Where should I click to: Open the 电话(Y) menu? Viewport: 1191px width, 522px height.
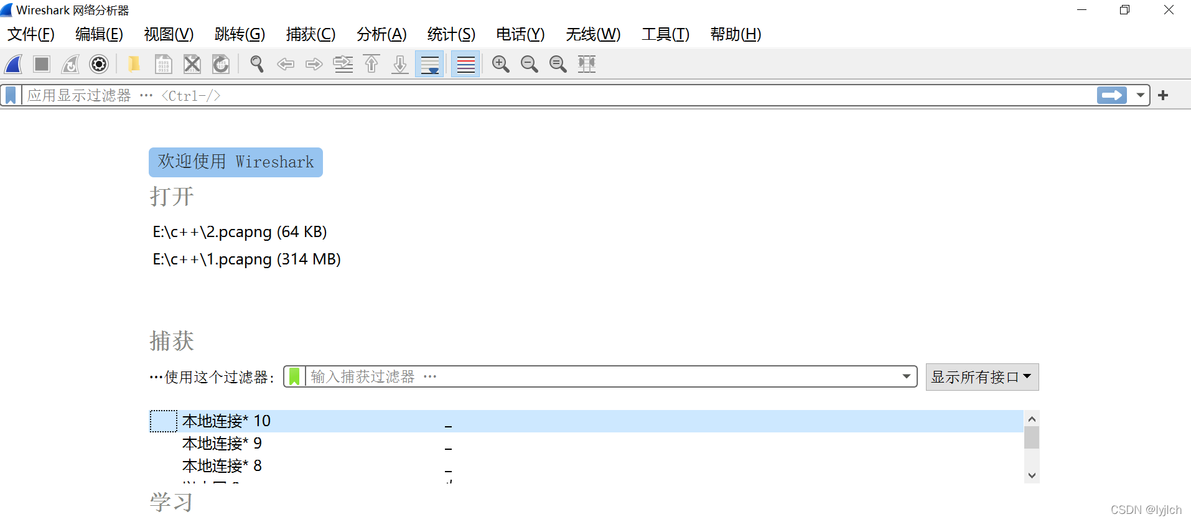click(x=520, y=34)
